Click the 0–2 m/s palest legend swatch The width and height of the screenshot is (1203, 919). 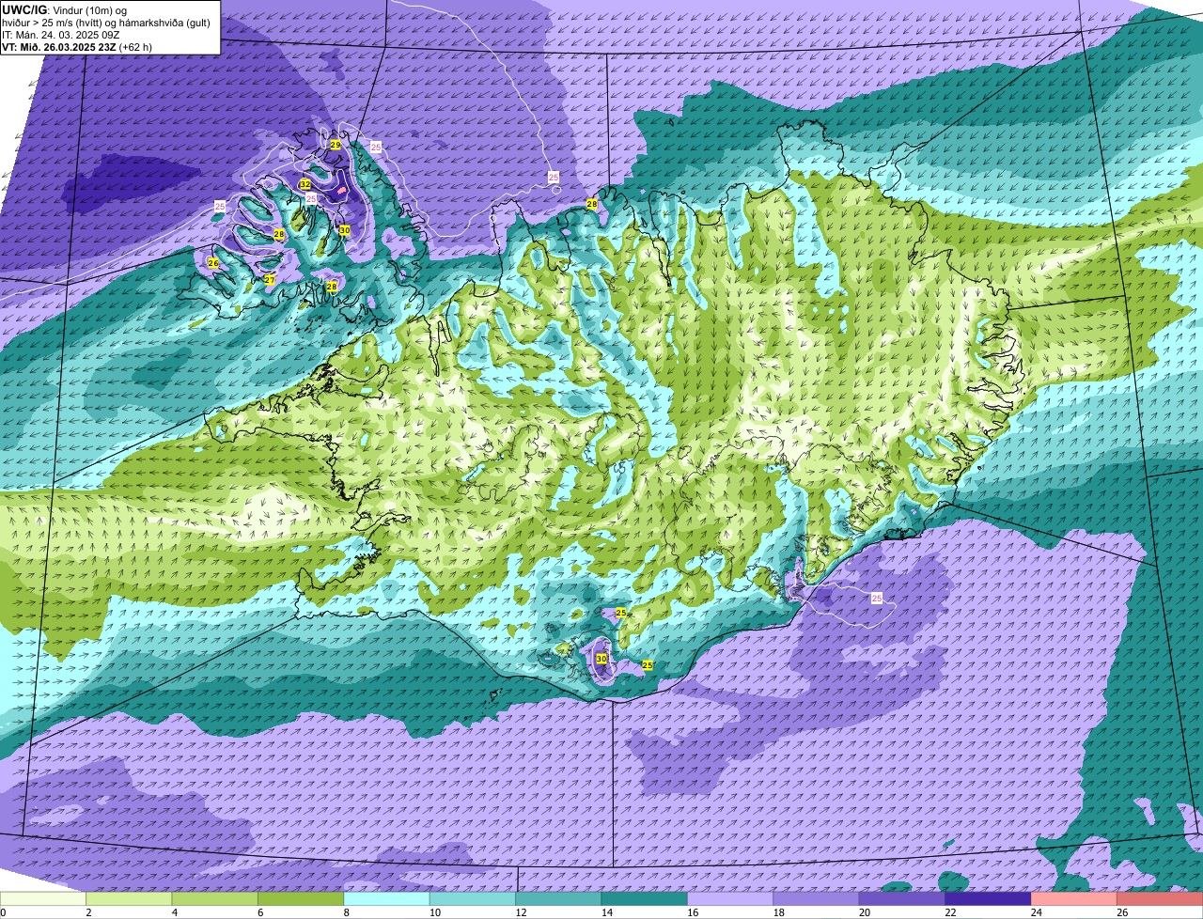43,899
